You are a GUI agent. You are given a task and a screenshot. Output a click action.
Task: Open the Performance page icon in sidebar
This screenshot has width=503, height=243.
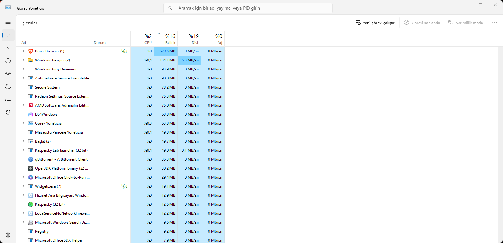[8, 48]
